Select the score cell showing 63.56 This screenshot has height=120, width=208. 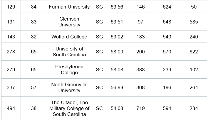click(x=117, y=7)
